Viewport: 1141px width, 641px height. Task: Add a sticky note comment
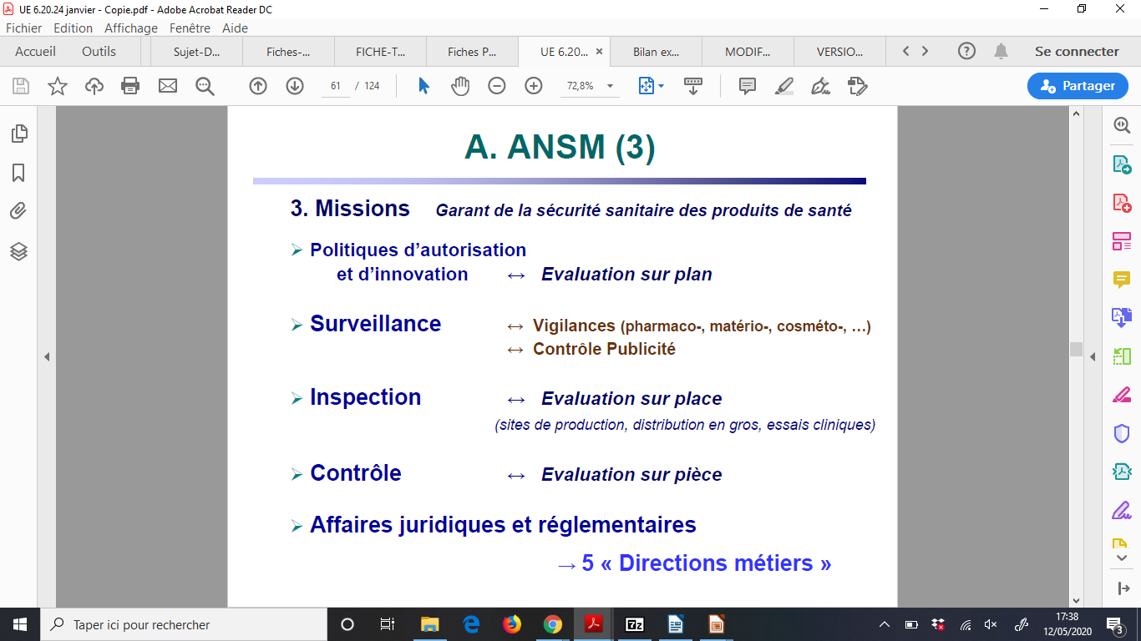pyautogui.click(x=747, y=86)
